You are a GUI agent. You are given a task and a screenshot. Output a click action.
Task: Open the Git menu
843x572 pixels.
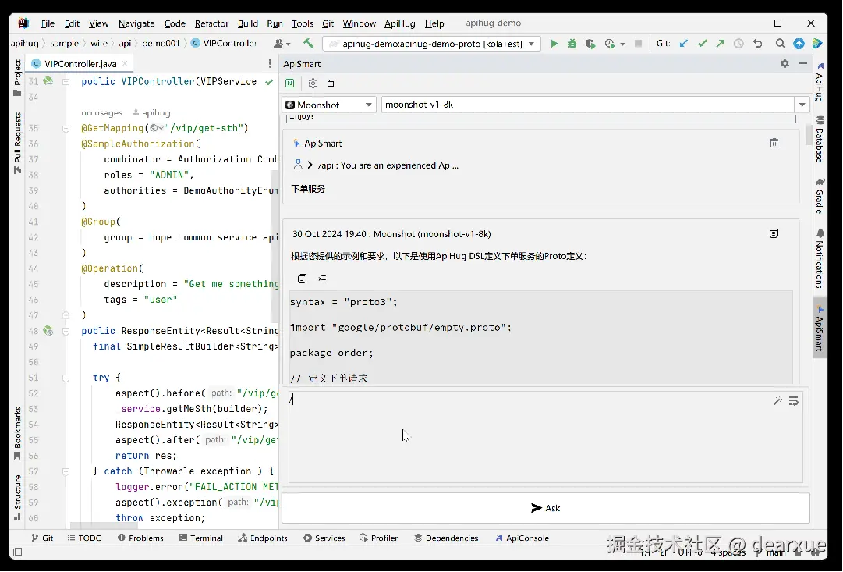click(328, 23)
